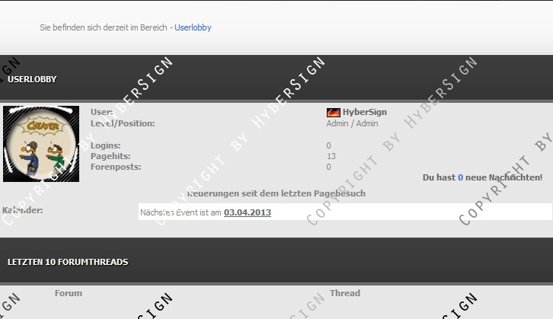Click the 0 in new messages notice
This screenshot has width=553, height=319.
460,177
